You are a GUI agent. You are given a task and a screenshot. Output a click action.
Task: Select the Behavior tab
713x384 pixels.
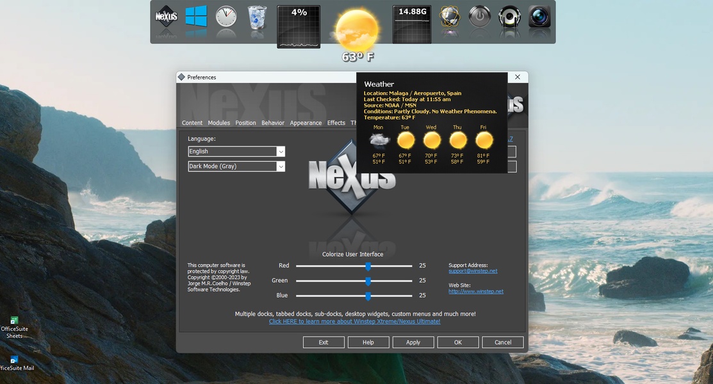[273, 123]
